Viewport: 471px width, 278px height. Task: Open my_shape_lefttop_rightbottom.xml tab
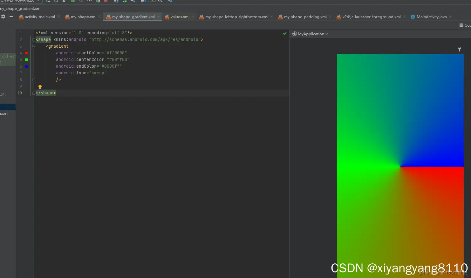click(x=236, y=17)
